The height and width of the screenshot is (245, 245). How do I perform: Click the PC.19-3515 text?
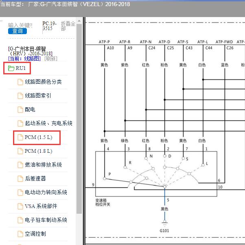click(50, 26)
